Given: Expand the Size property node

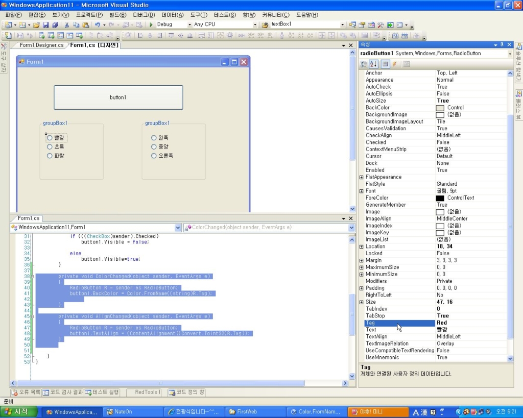Looking at the screenshot, I should (x=361, y=302).
